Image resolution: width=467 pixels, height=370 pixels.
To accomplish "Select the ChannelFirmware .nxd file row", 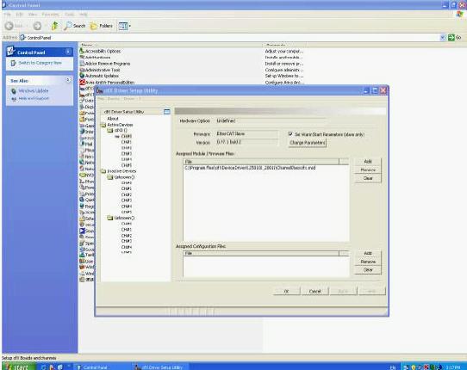I will click(x=266, y=168).
